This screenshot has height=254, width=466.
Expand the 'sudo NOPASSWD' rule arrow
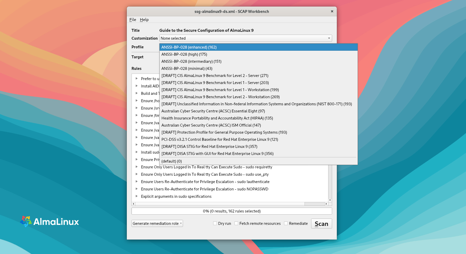(137, 189)
